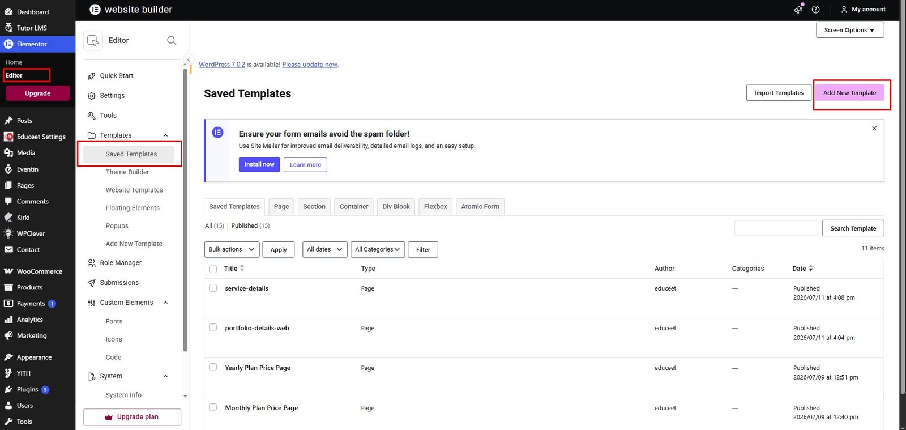Click the Add New Template button

849,93
